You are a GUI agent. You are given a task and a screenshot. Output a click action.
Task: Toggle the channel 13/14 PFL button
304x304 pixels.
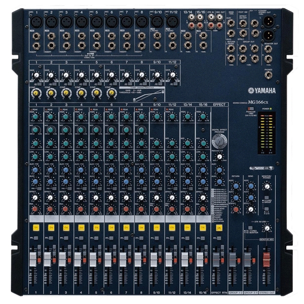[x=187, y=238]
